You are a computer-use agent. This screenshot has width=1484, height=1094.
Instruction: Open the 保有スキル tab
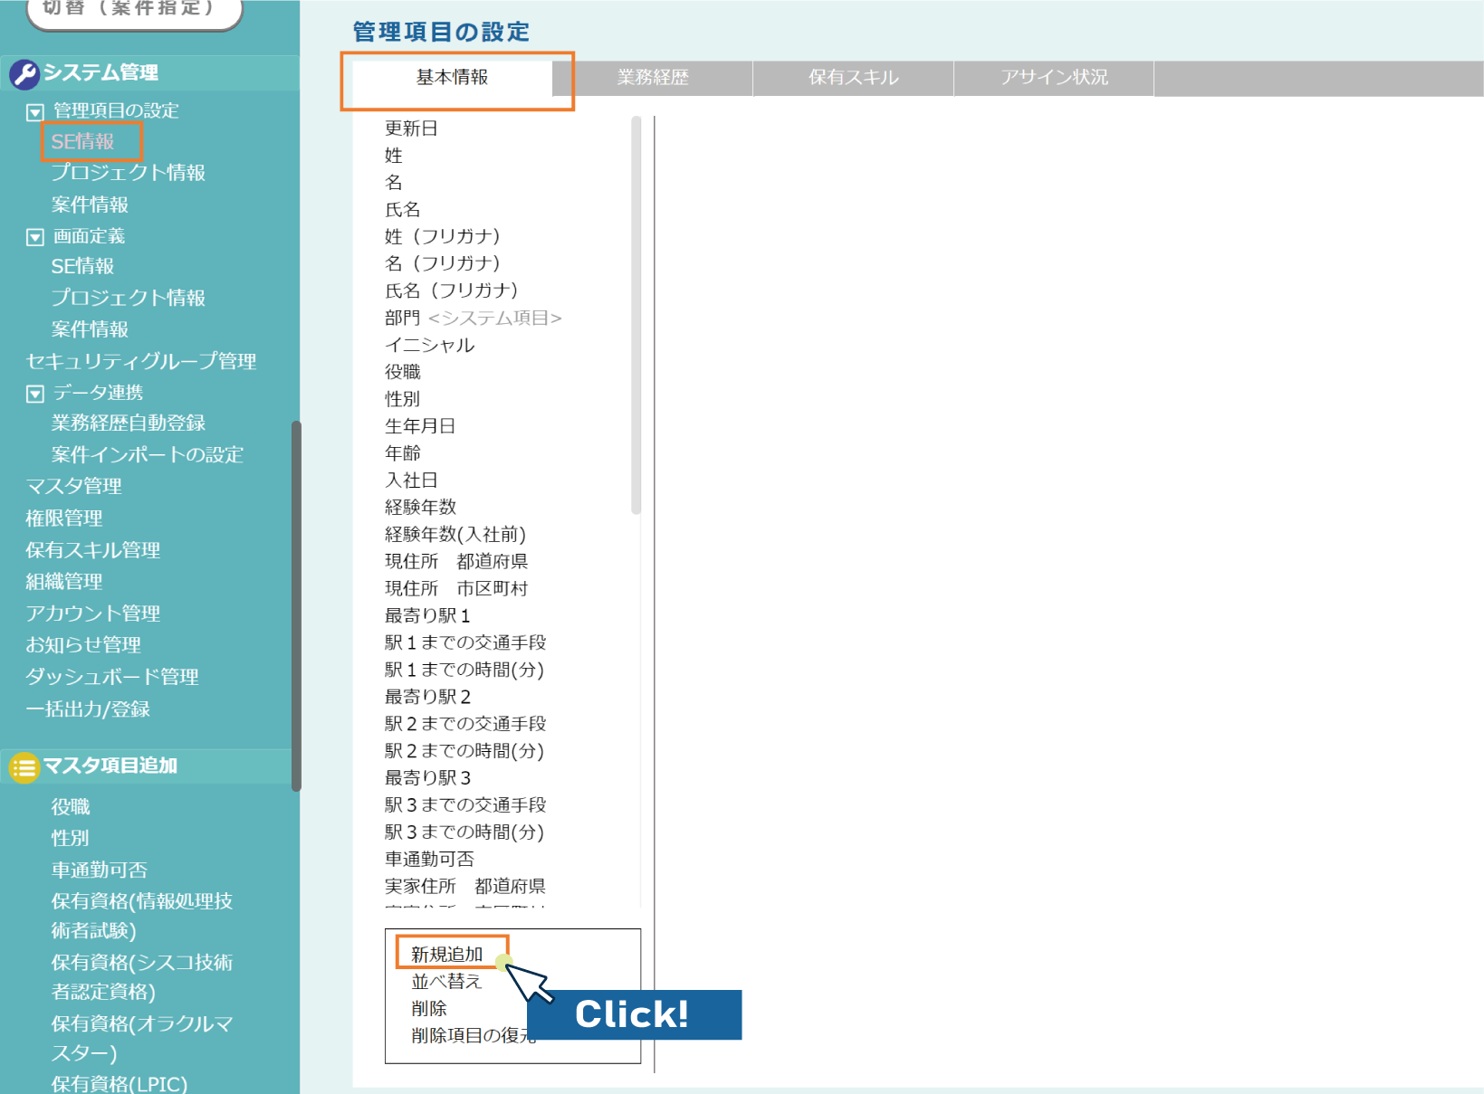click(853, 78)
